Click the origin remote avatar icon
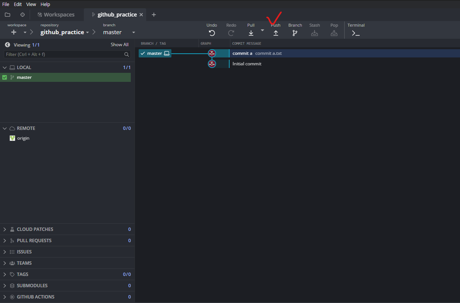Image resolution: width=460 pixels, height=303 pixels. point(12,138)
